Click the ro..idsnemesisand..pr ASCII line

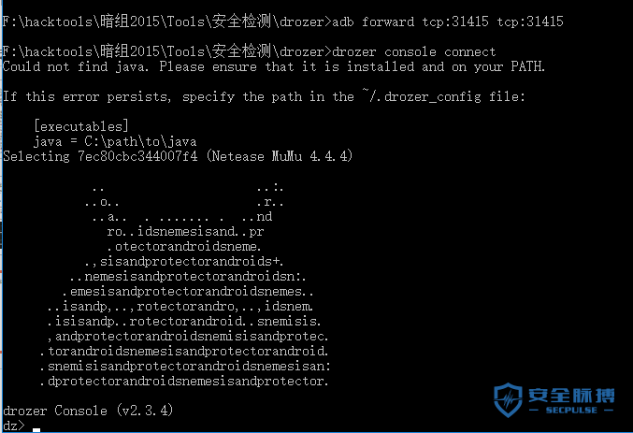(x=185, y=231)
